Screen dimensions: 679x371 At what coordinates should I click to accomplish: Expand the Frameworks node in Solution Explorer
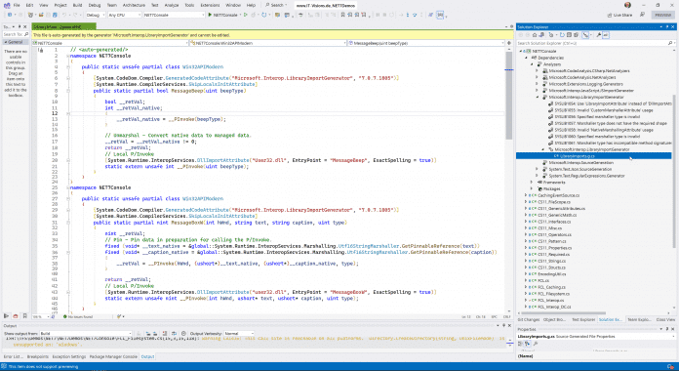[532, 183]
